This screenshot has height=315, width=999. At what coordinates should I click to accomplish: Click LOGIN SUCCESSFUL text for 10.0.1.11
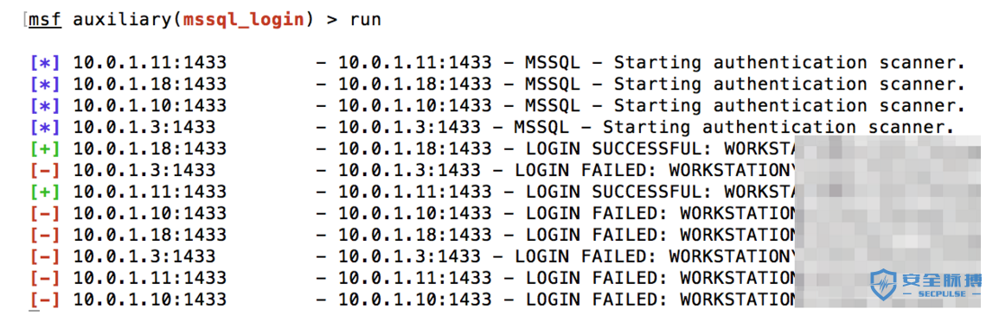[x=618, y=192]
